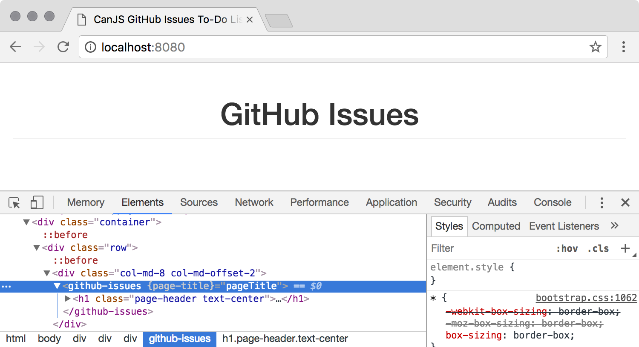The width and height of the screenshot is (639, 347).
Task: Open the ellipsis actions for selected node
Action: pyautogui.click(x=6, y=287)
